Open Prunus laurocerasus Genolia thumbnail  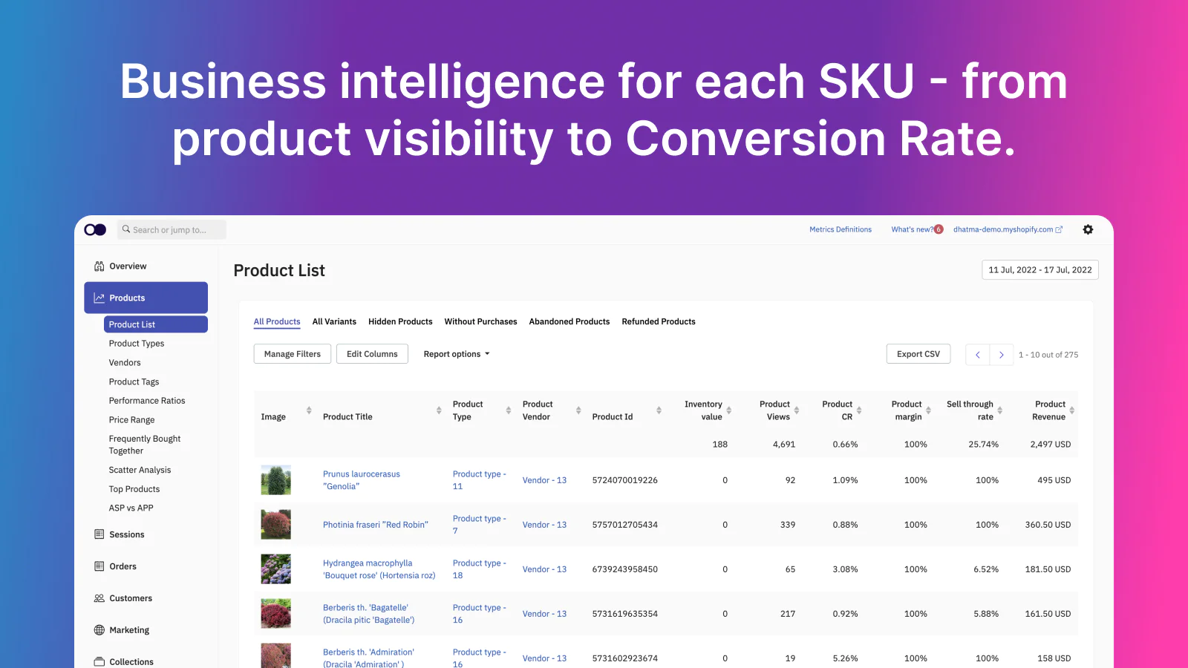pyautogui.click(x=275, y=480)
